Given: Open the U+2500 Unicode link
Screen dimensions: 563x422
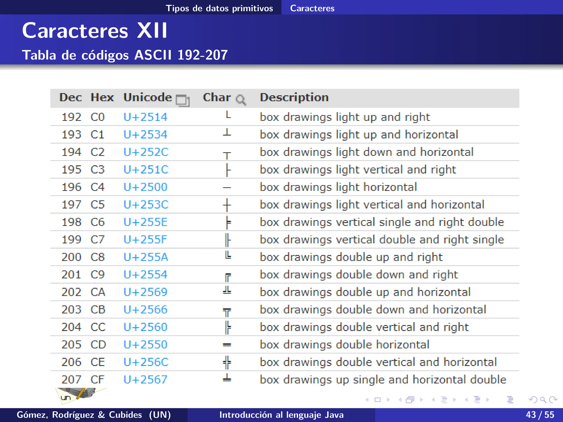Looking at the screenshot, I should pyautogui.click(x=145, y=187).
